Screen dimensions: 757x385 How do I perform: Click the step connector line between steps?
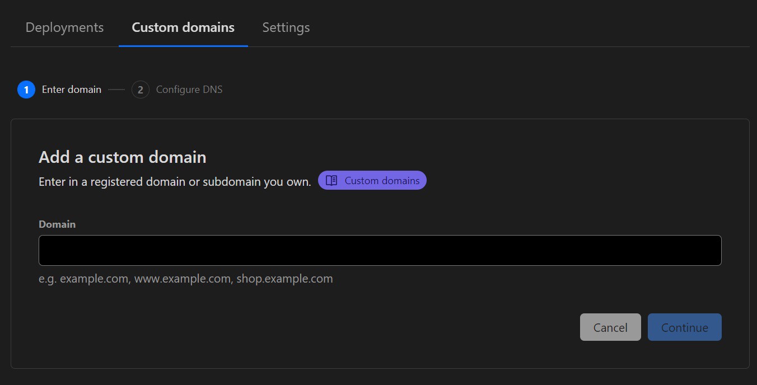click(x=117, y=90)
